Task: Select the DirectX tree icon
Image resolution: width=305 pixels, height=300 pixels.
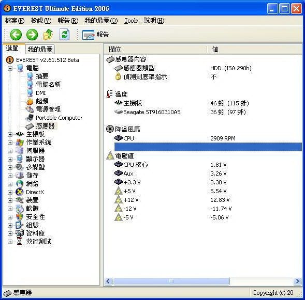Action: point(20,192)
